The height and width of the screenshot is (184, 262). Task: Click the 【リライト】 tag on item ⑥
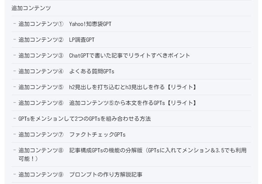(182, 103)
